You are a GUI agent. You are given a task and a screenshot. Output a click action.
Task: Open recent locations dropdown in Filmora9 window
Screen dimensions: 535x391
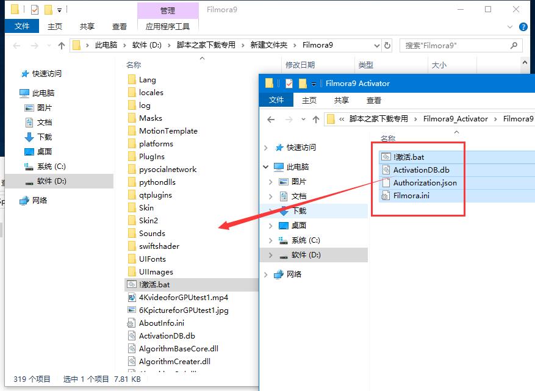(x=49, y=45)
